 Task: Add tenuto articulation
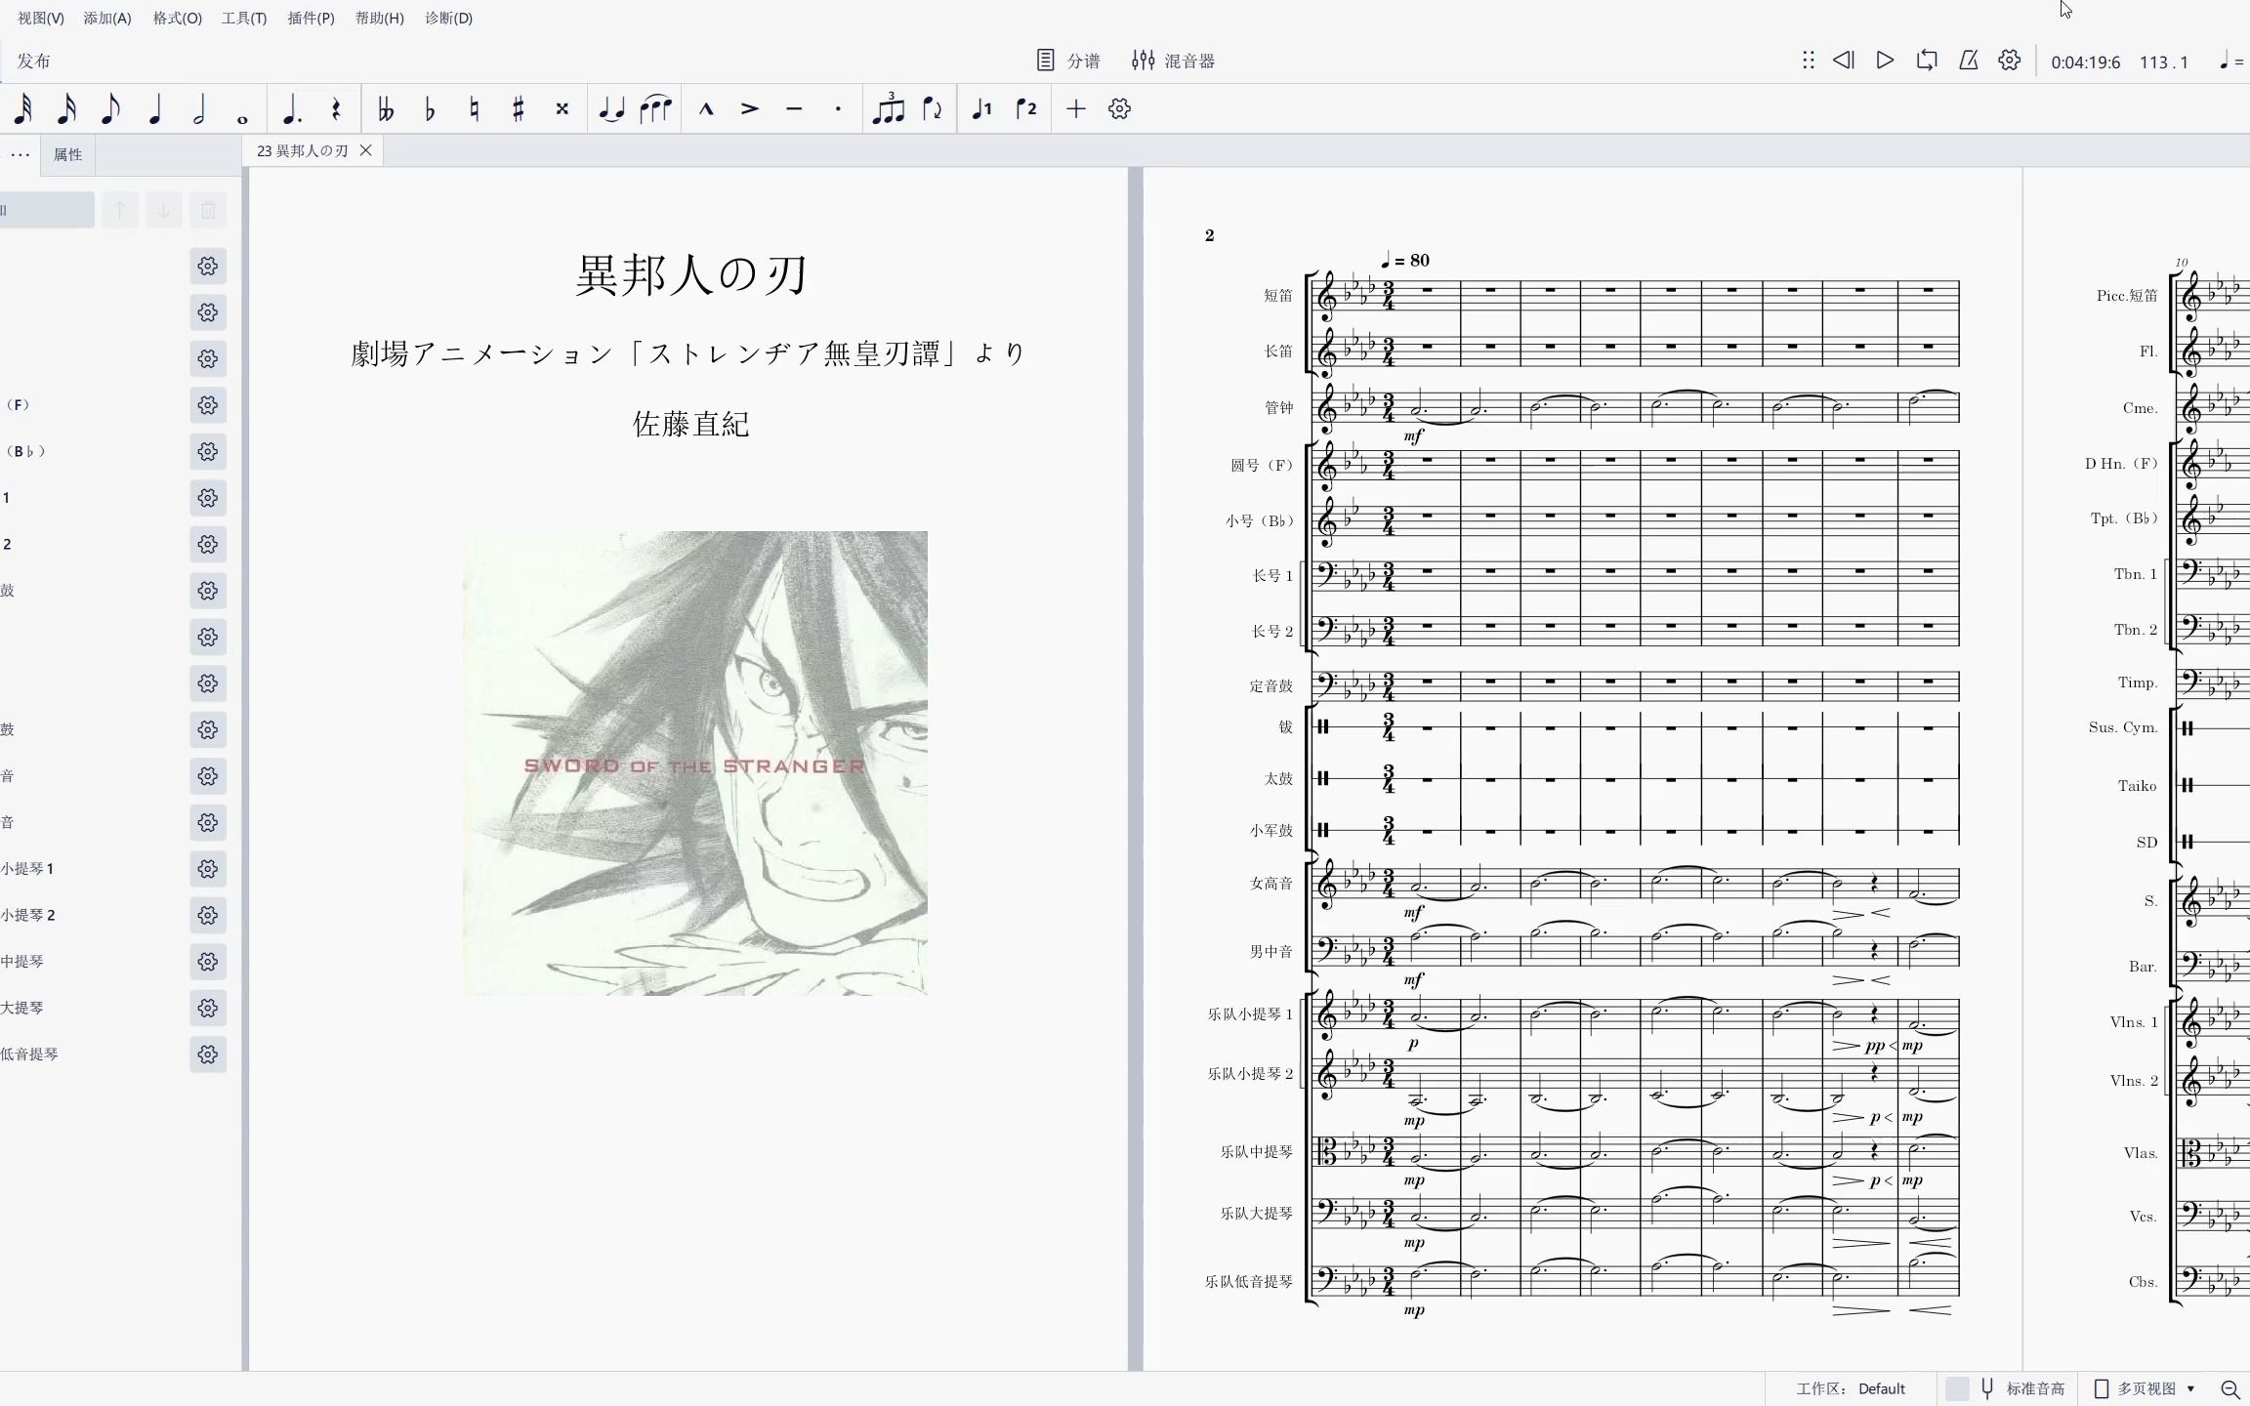point(794,109)
